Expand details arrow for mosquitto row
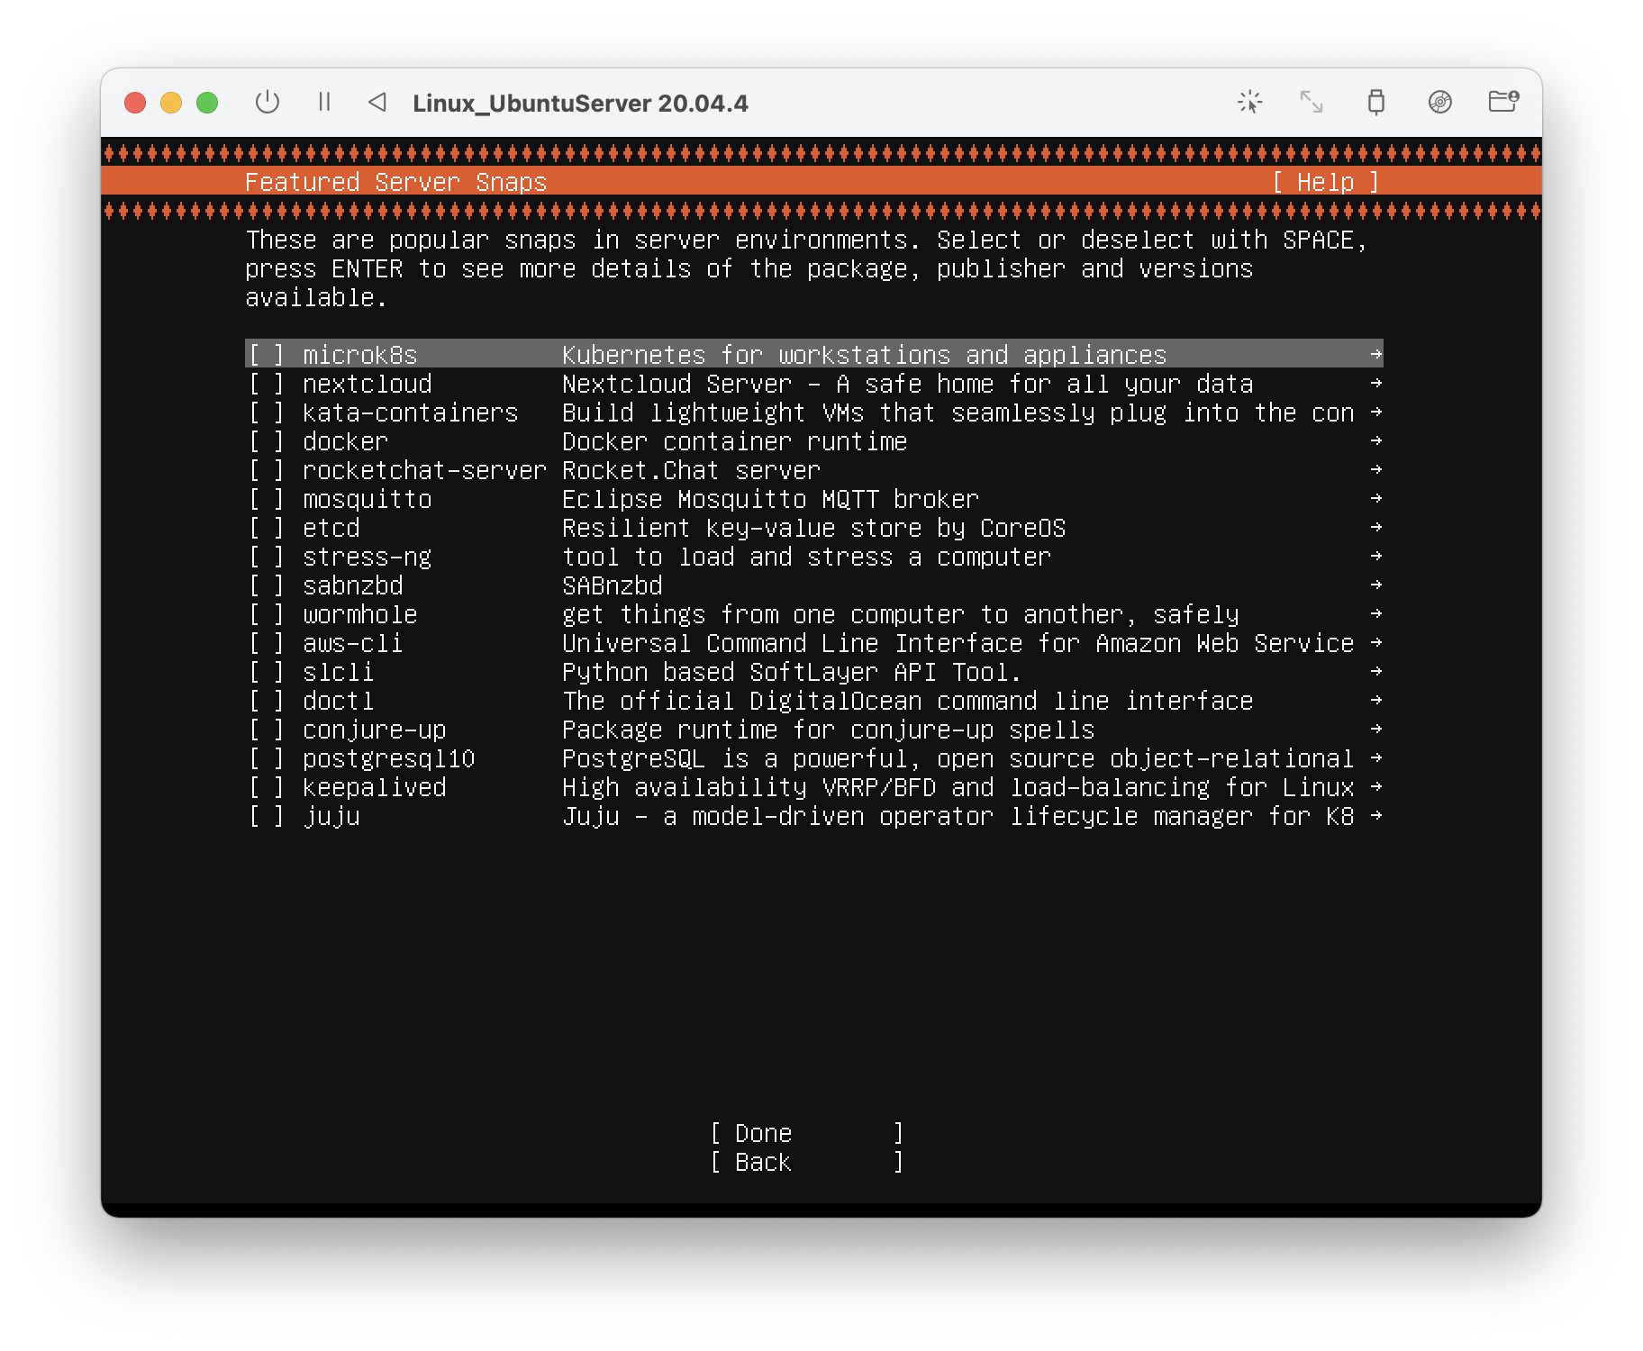1643x1351 pixels. [1375, 498]
